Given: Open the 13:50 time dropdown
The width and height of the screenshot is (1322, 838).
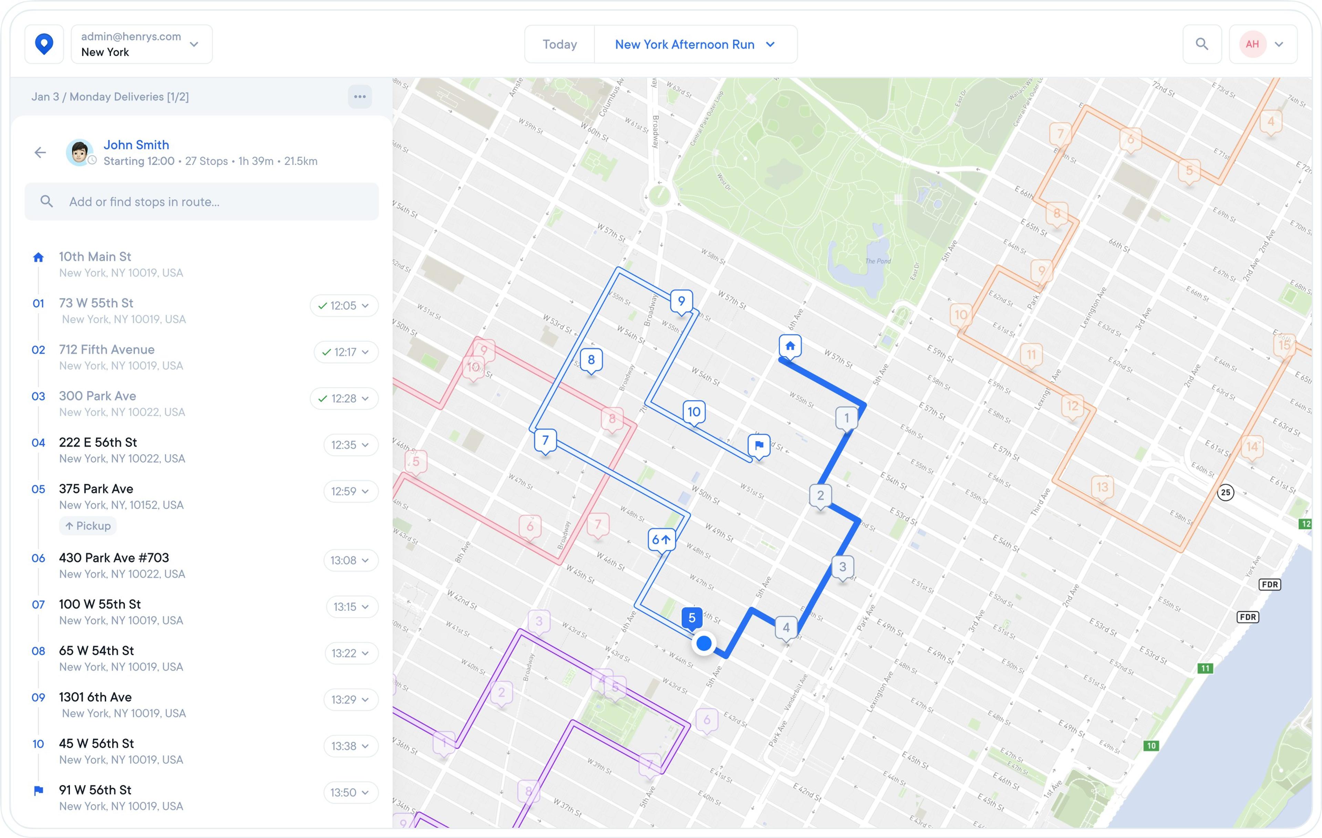Looking at the screenshot, I should pyautogui.click(x=351, y=793).
